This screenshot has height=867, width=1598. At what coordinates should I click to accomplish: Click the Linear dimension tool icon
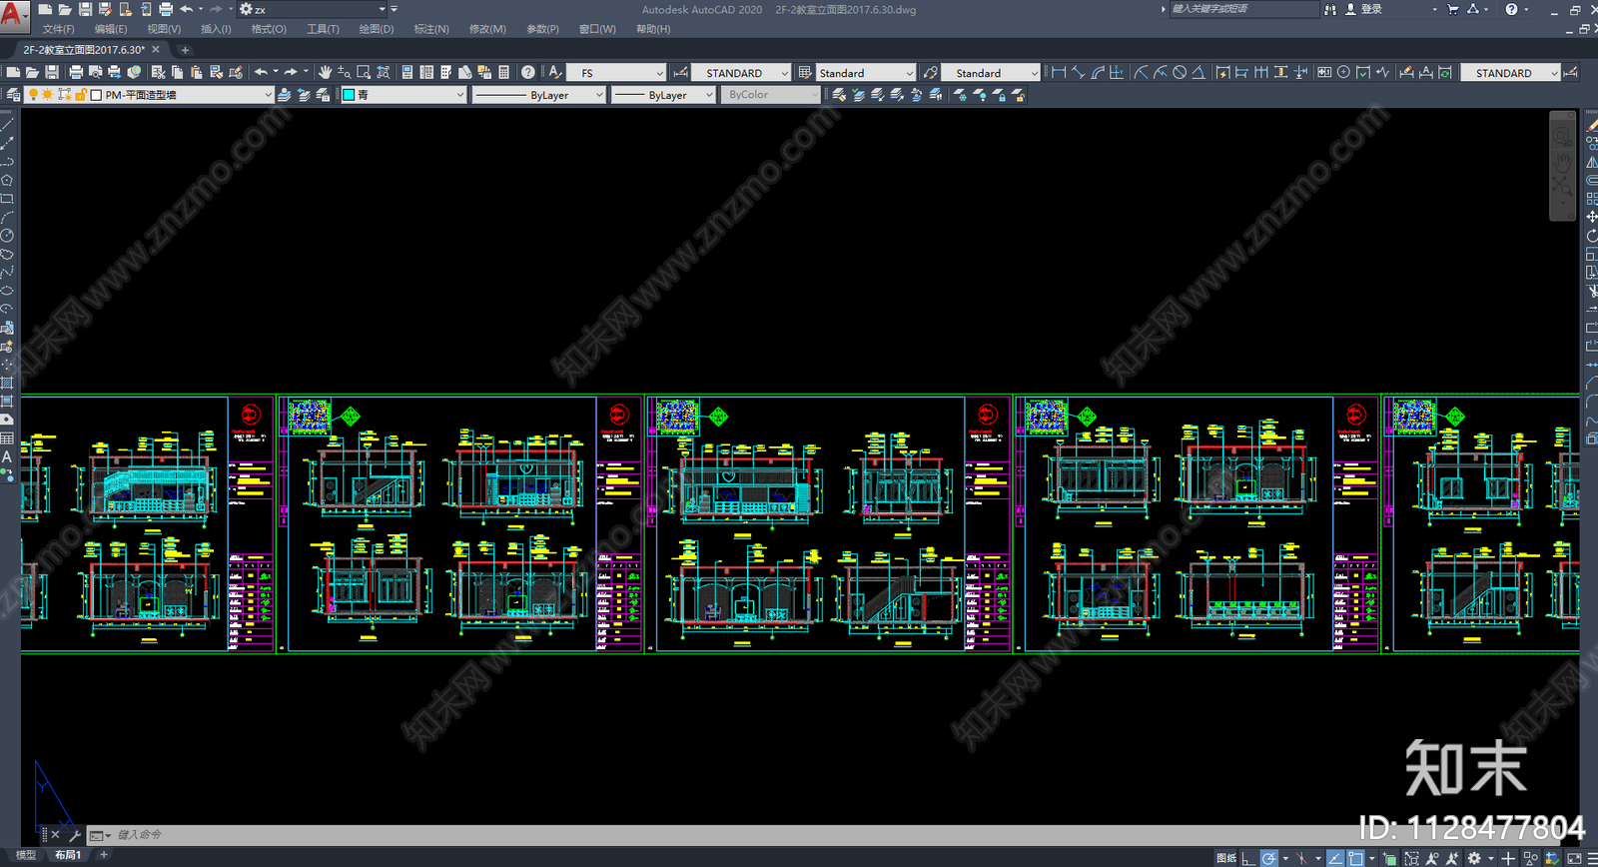[x=1059, y=72]
